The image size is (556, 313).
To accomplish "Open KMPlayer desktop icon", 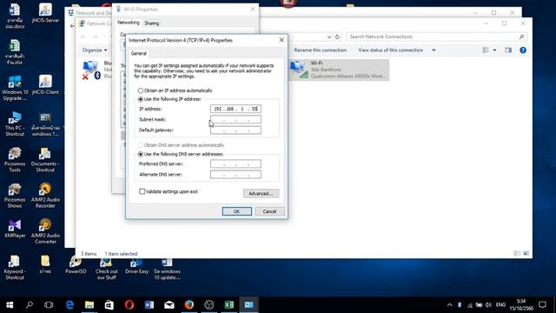I will click(x=15, y=229).
